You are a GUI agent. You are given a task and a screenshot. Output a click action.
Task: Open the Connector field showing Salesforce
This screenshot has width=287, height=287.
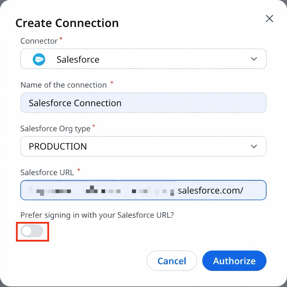143,59
